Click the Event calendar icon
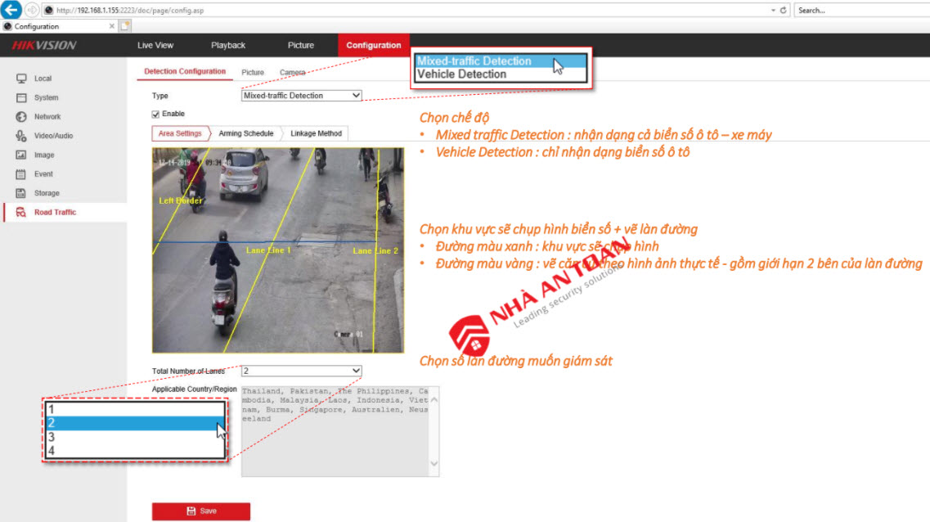The height and width of the screenshot is (522, 930). pos(21,174)
